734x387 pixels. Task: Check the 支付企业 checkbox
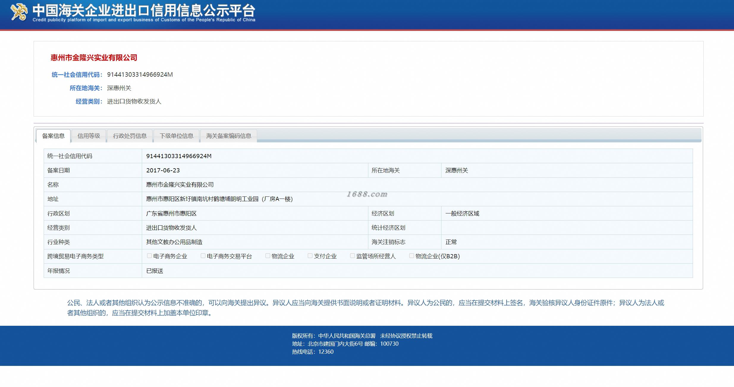coord(310,256)
